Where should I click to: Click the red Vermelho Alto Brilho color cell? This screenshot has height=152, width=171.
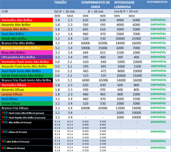tap(26, 20)
